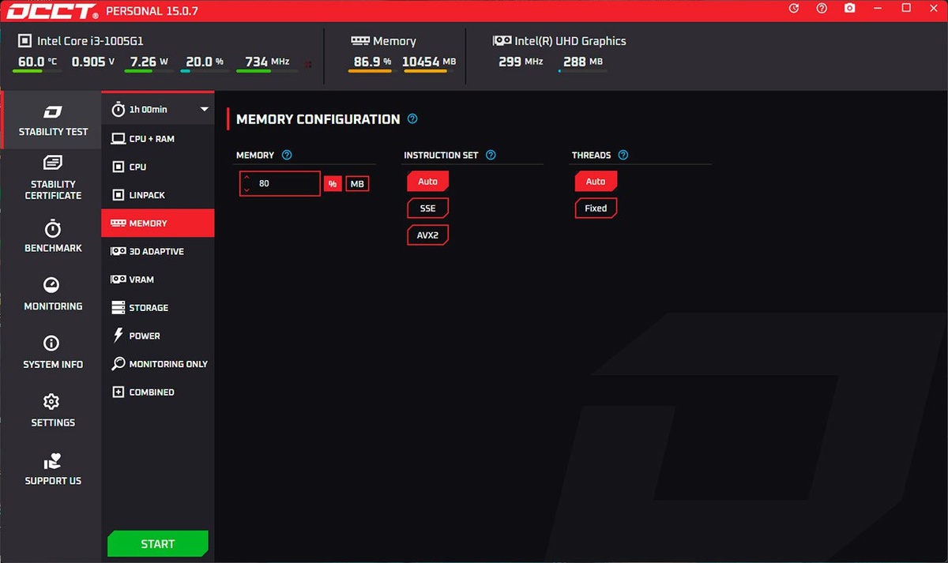The image size is (948, 563).
Task: Select the Storage test
Action: 158,307
